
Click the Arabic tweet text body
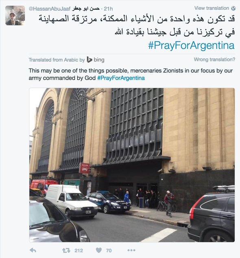137,26
